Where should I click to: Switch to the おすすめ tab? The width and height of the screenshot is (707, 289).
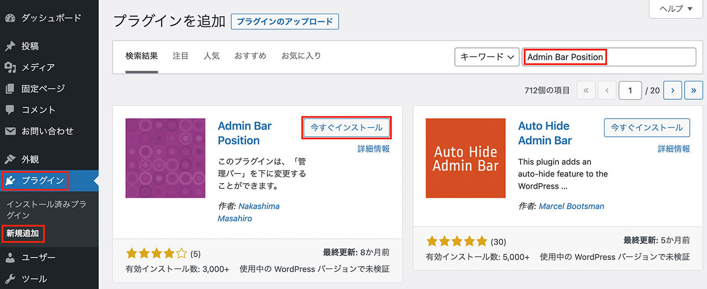click(250, 56)
